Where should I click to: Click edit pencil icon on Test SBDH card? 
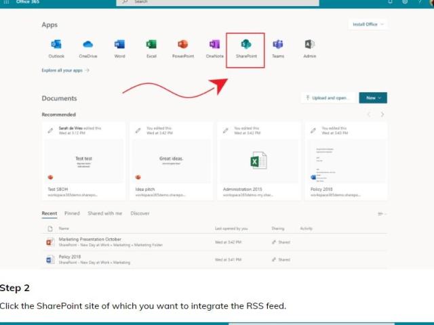[x=50, y=131]
